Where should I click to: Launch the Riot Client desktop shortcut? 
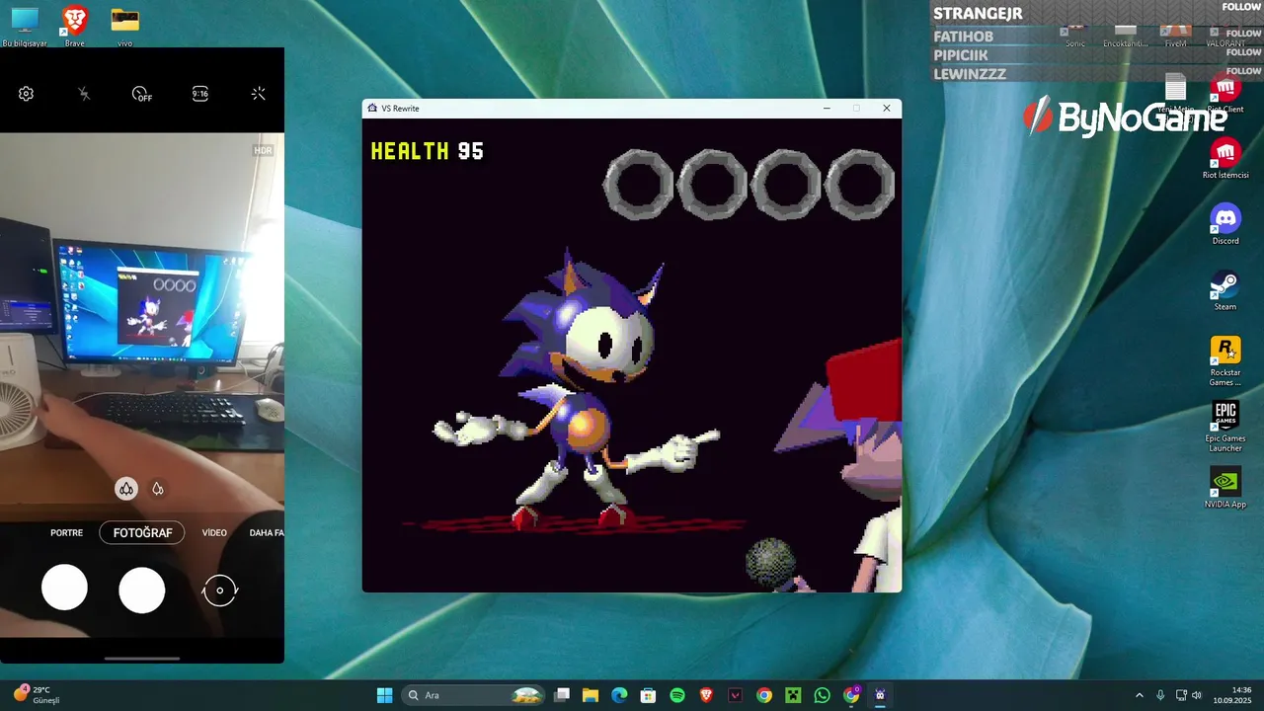[1225, 93]
